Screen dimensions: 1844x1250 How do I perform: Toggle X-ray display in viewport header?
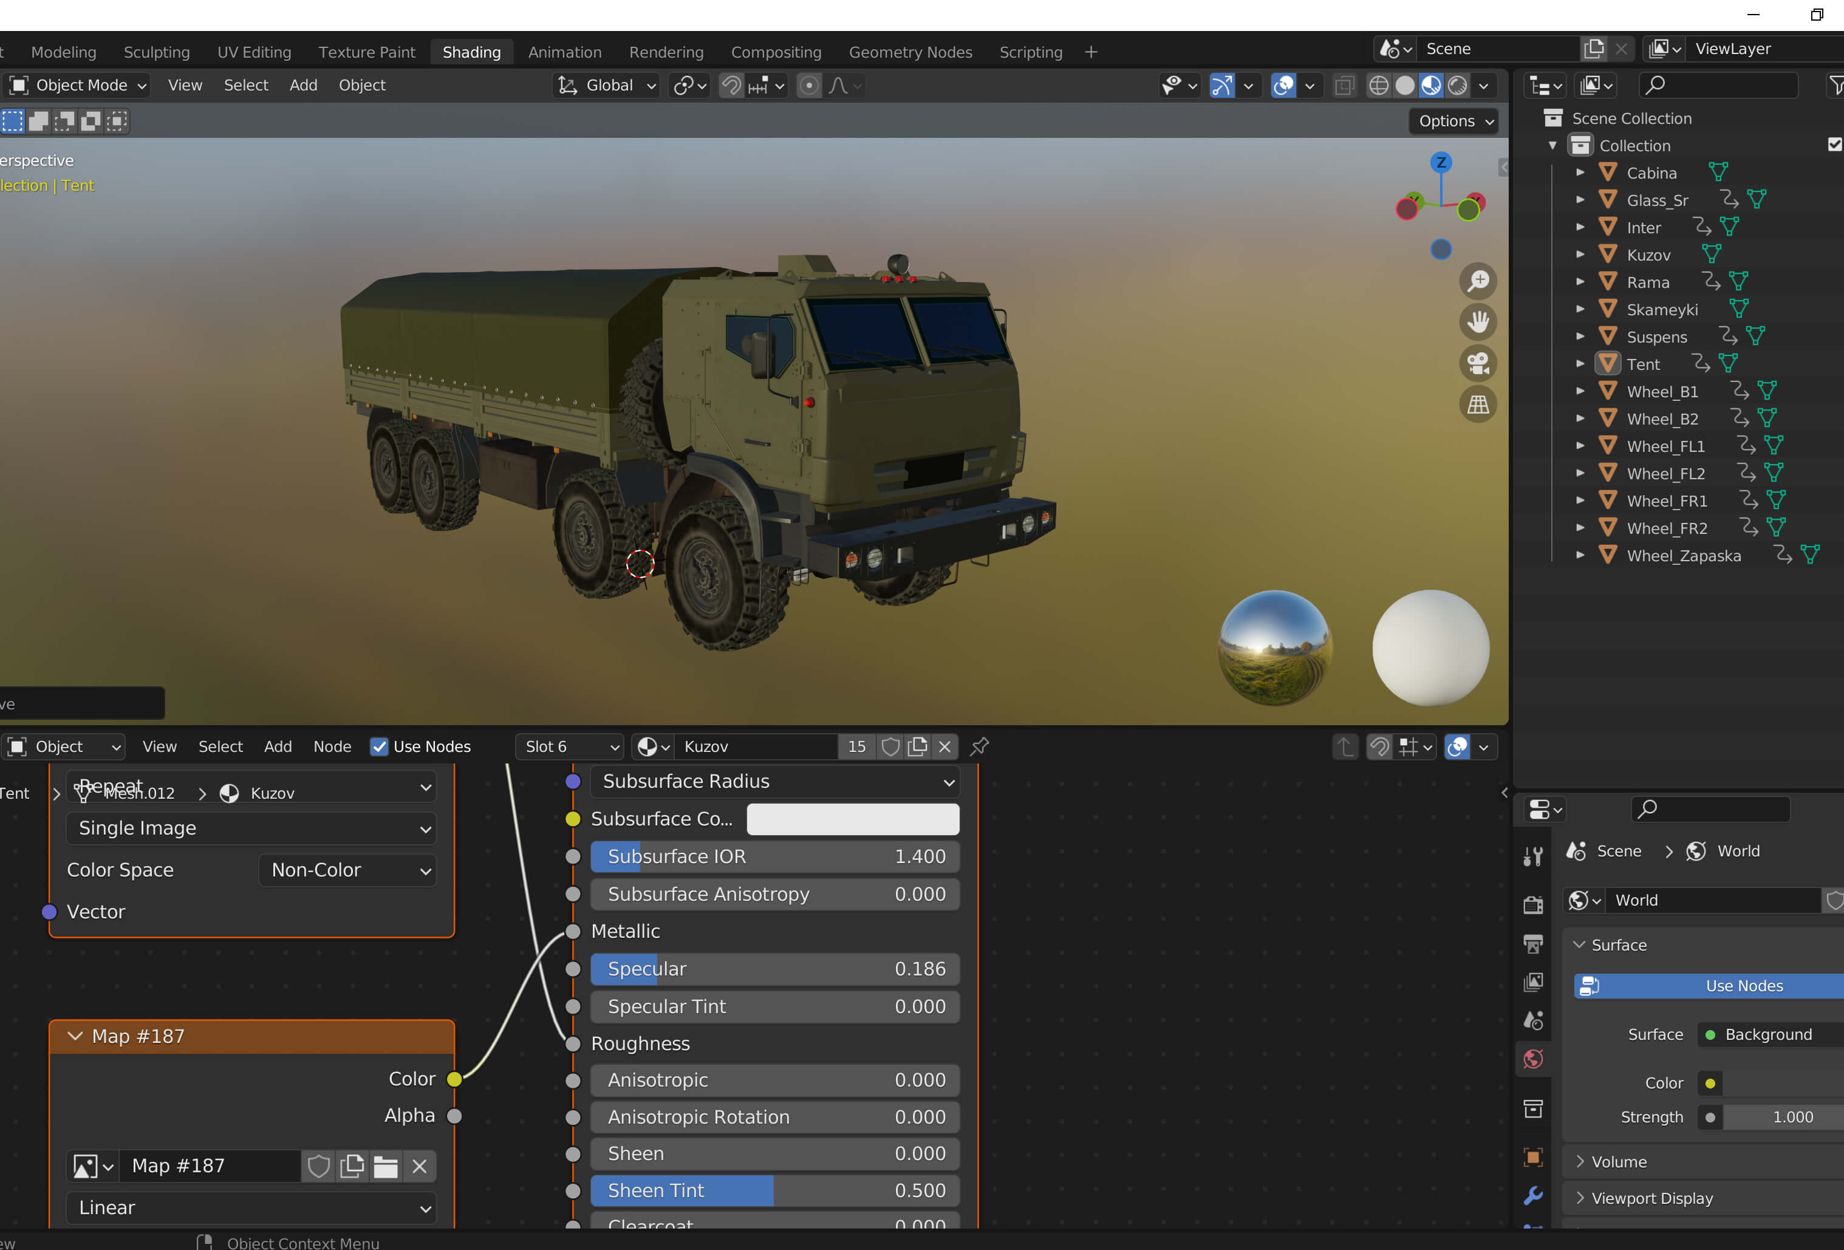(x=1344, y=86)
